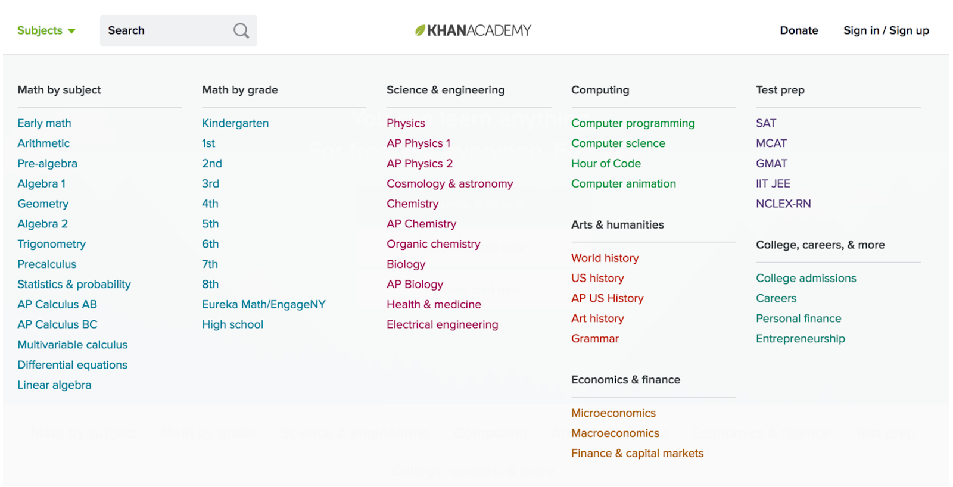Image resolution: width=953 pixels, height=487 pixels.
Task: Choose the Entrepreneurship link
Action: pyautogui.click(x=800, y=339)
